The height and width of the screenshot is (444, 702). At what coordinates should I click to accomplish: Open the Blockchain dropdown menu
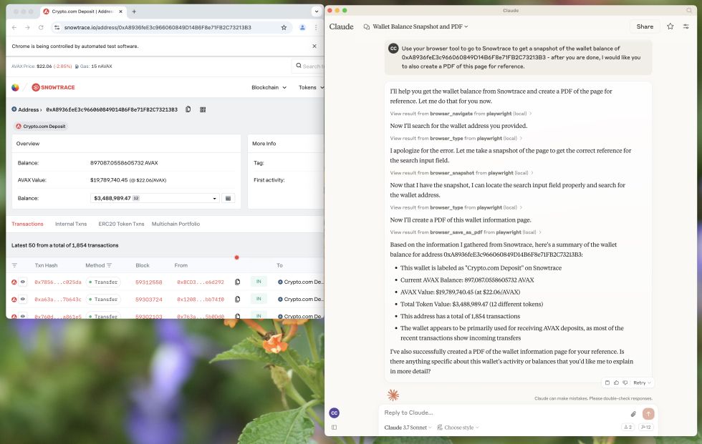(269, 87)
